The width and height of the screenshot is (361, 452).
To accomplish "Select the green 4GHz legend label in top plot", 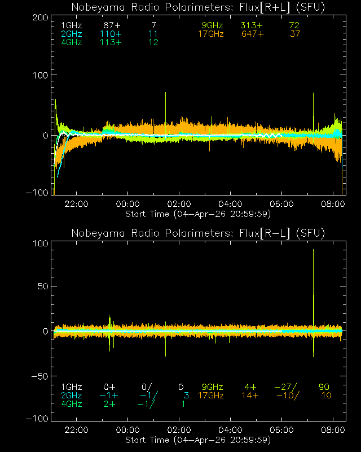I will [x=71, y=44].
